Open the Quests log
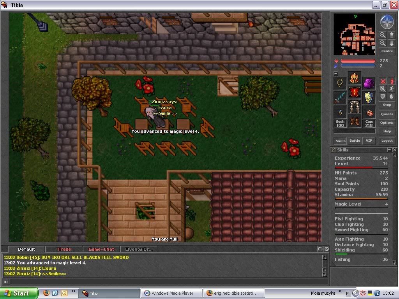399x299 pixels. 387,114
